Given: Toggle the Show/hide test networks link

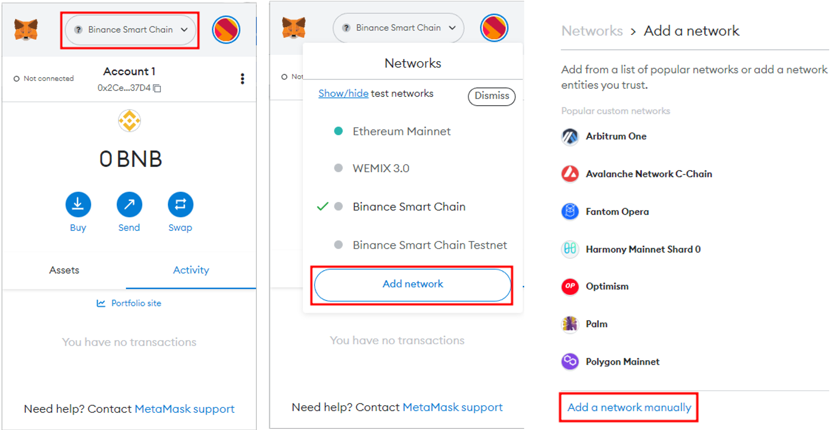Looking at the screenshot, I should pyautogui.click(x=343, y=93).
